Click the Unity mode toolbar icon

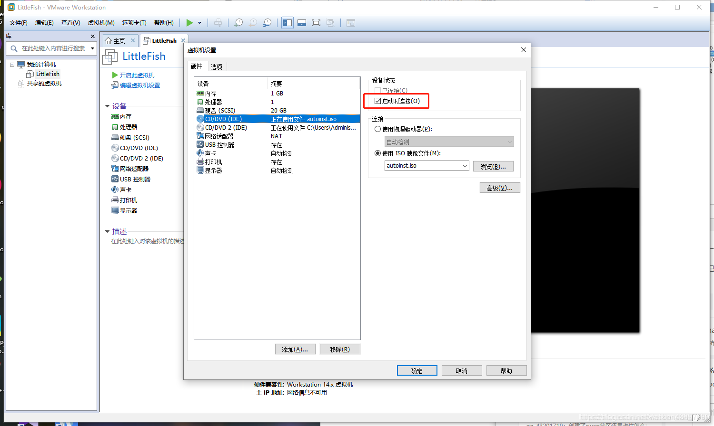[330, 23]
